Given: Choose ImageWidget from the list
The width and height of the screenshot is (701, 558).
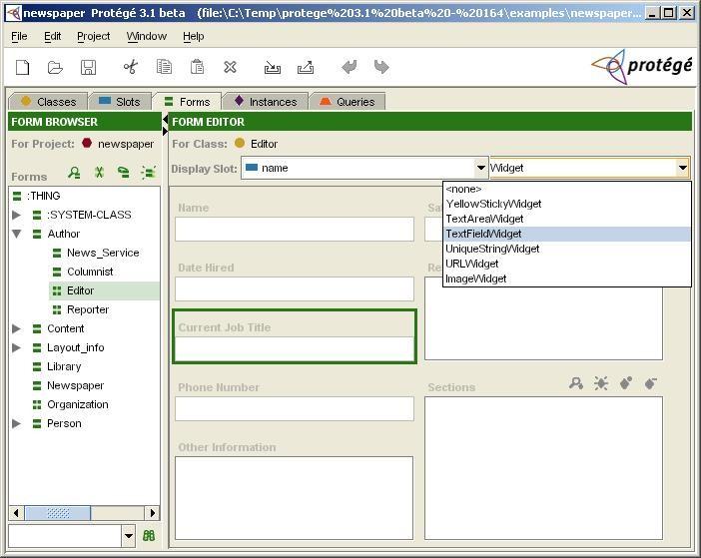Looking at the screenshot, I should pyautogui.click(x=567, y=279).
